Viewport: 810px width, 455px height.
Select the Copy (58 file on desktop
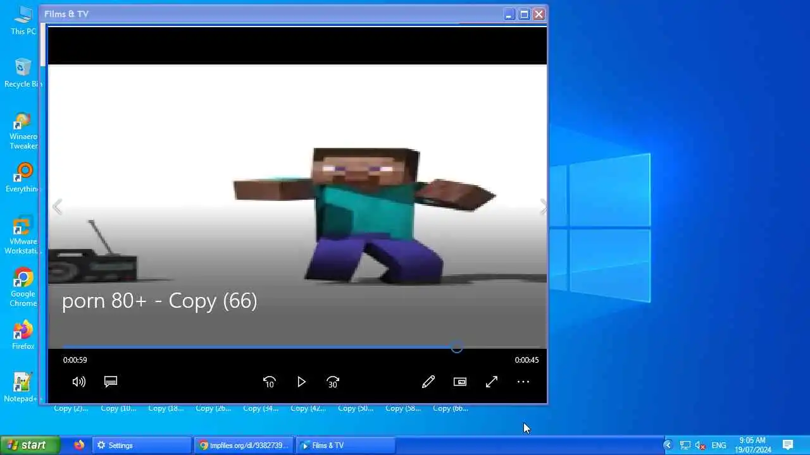pyautogui.click(x=403, y=408)
